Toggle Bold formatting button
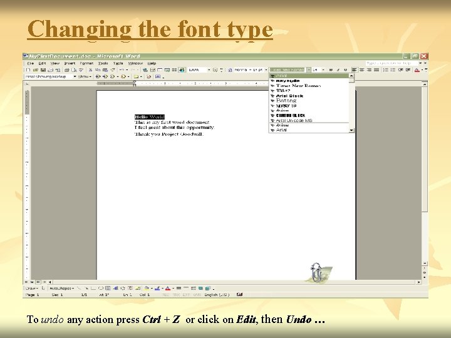This screenshot has width=451, height=338. click(x=331, y=70)
